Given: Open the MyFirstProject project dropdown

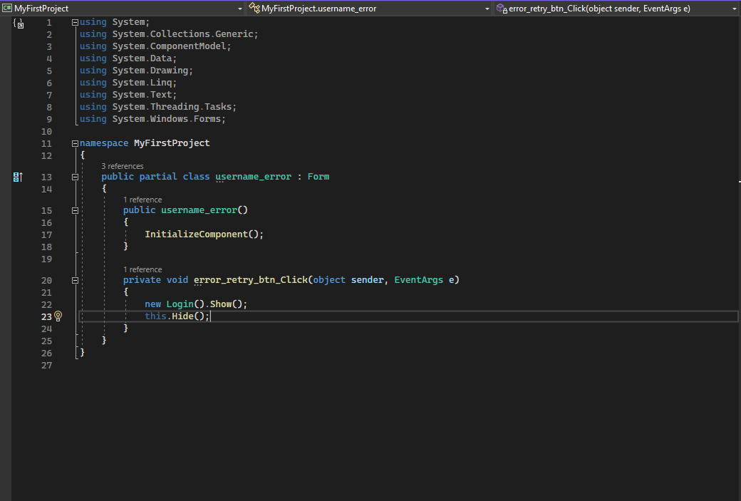Looking at the screenshot, I should pos(240,9).
